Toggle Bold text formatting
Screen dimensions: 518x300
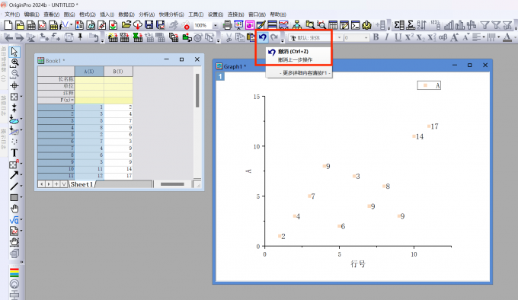tap(376, 37)
